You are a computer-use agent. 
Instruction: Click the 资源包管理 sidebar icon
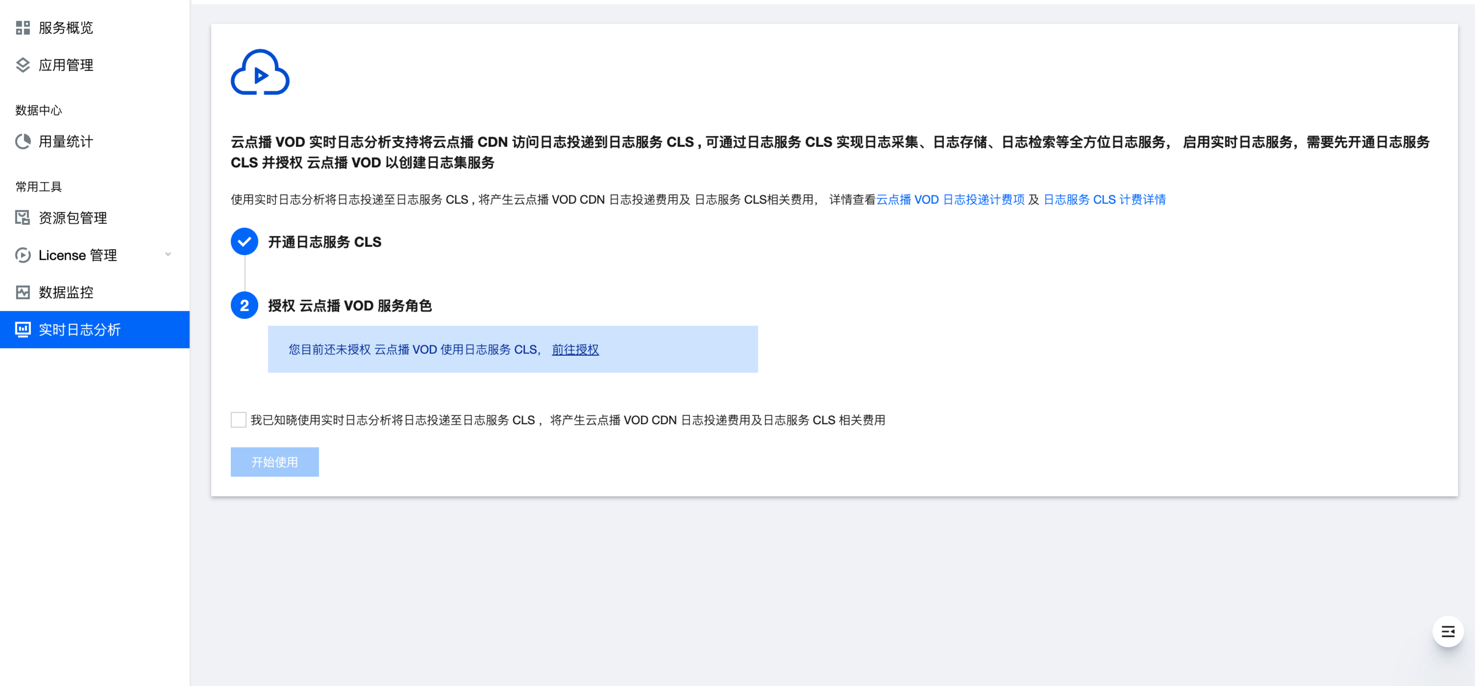coord(23,218)
